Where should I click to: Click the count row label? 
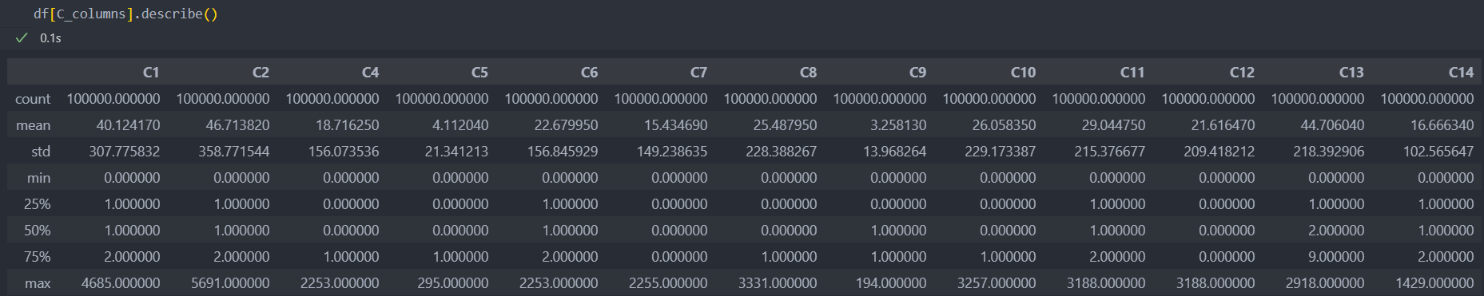coord(33,99)
